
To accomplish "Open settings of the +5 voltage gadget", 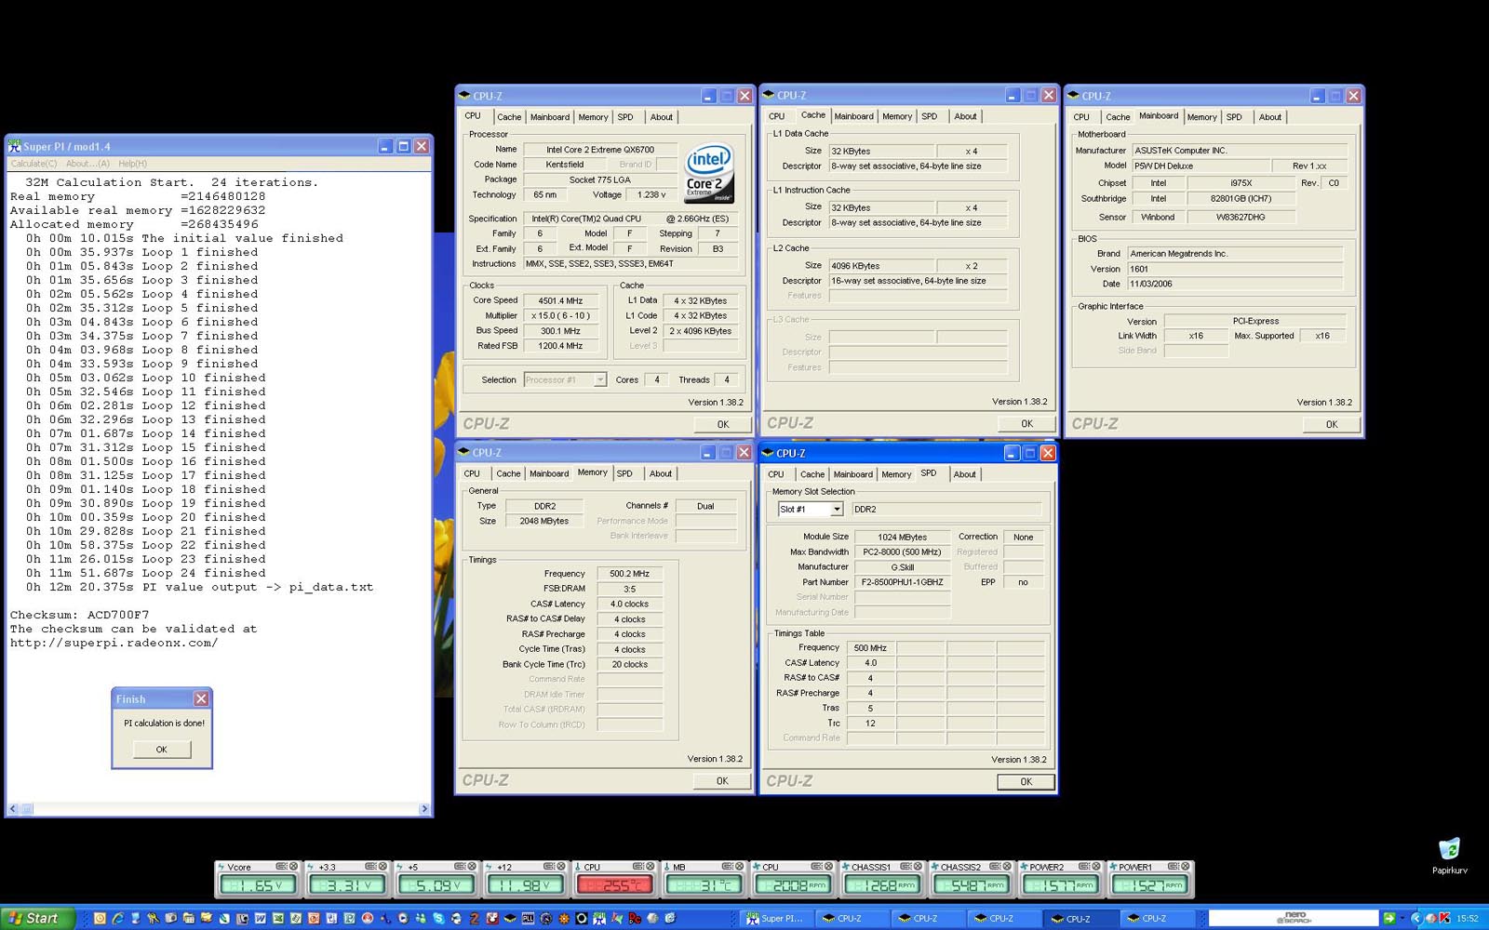I will pos(460,866).
